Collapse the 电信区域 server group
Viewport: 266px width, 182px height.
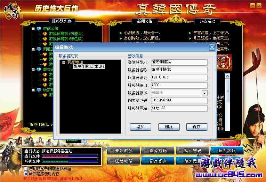click(33, 29)
